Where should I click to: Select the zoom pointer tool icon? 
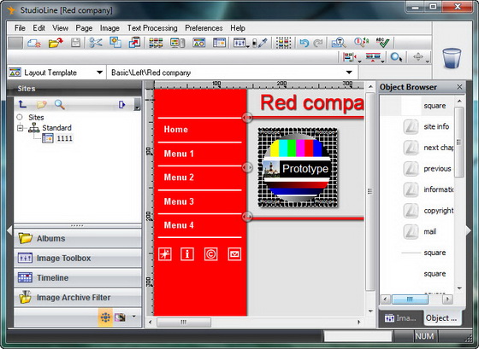tap(396, 57)
